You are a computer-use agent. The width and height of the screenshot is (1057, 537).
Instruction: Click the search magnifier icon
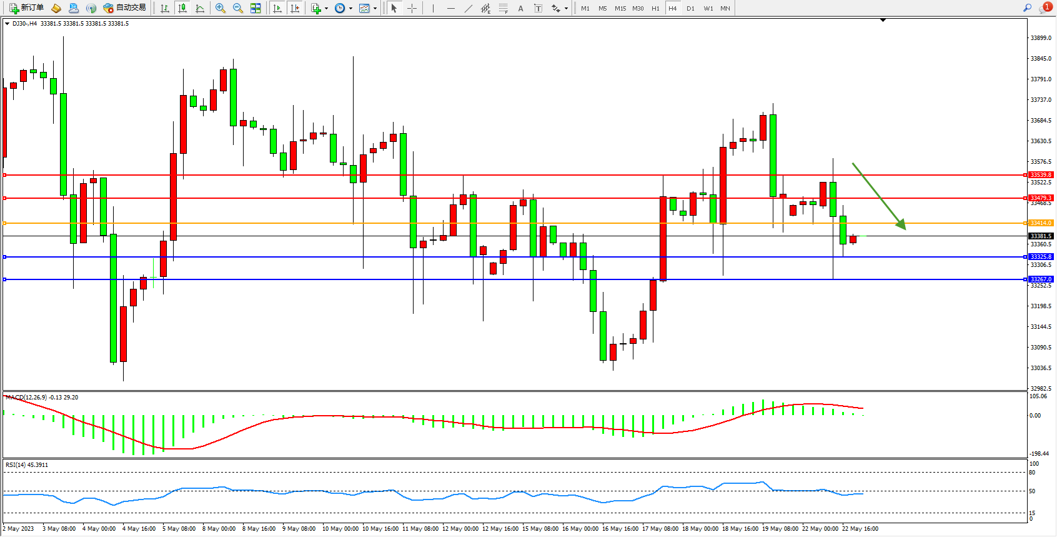click(x=1027, y=8)
